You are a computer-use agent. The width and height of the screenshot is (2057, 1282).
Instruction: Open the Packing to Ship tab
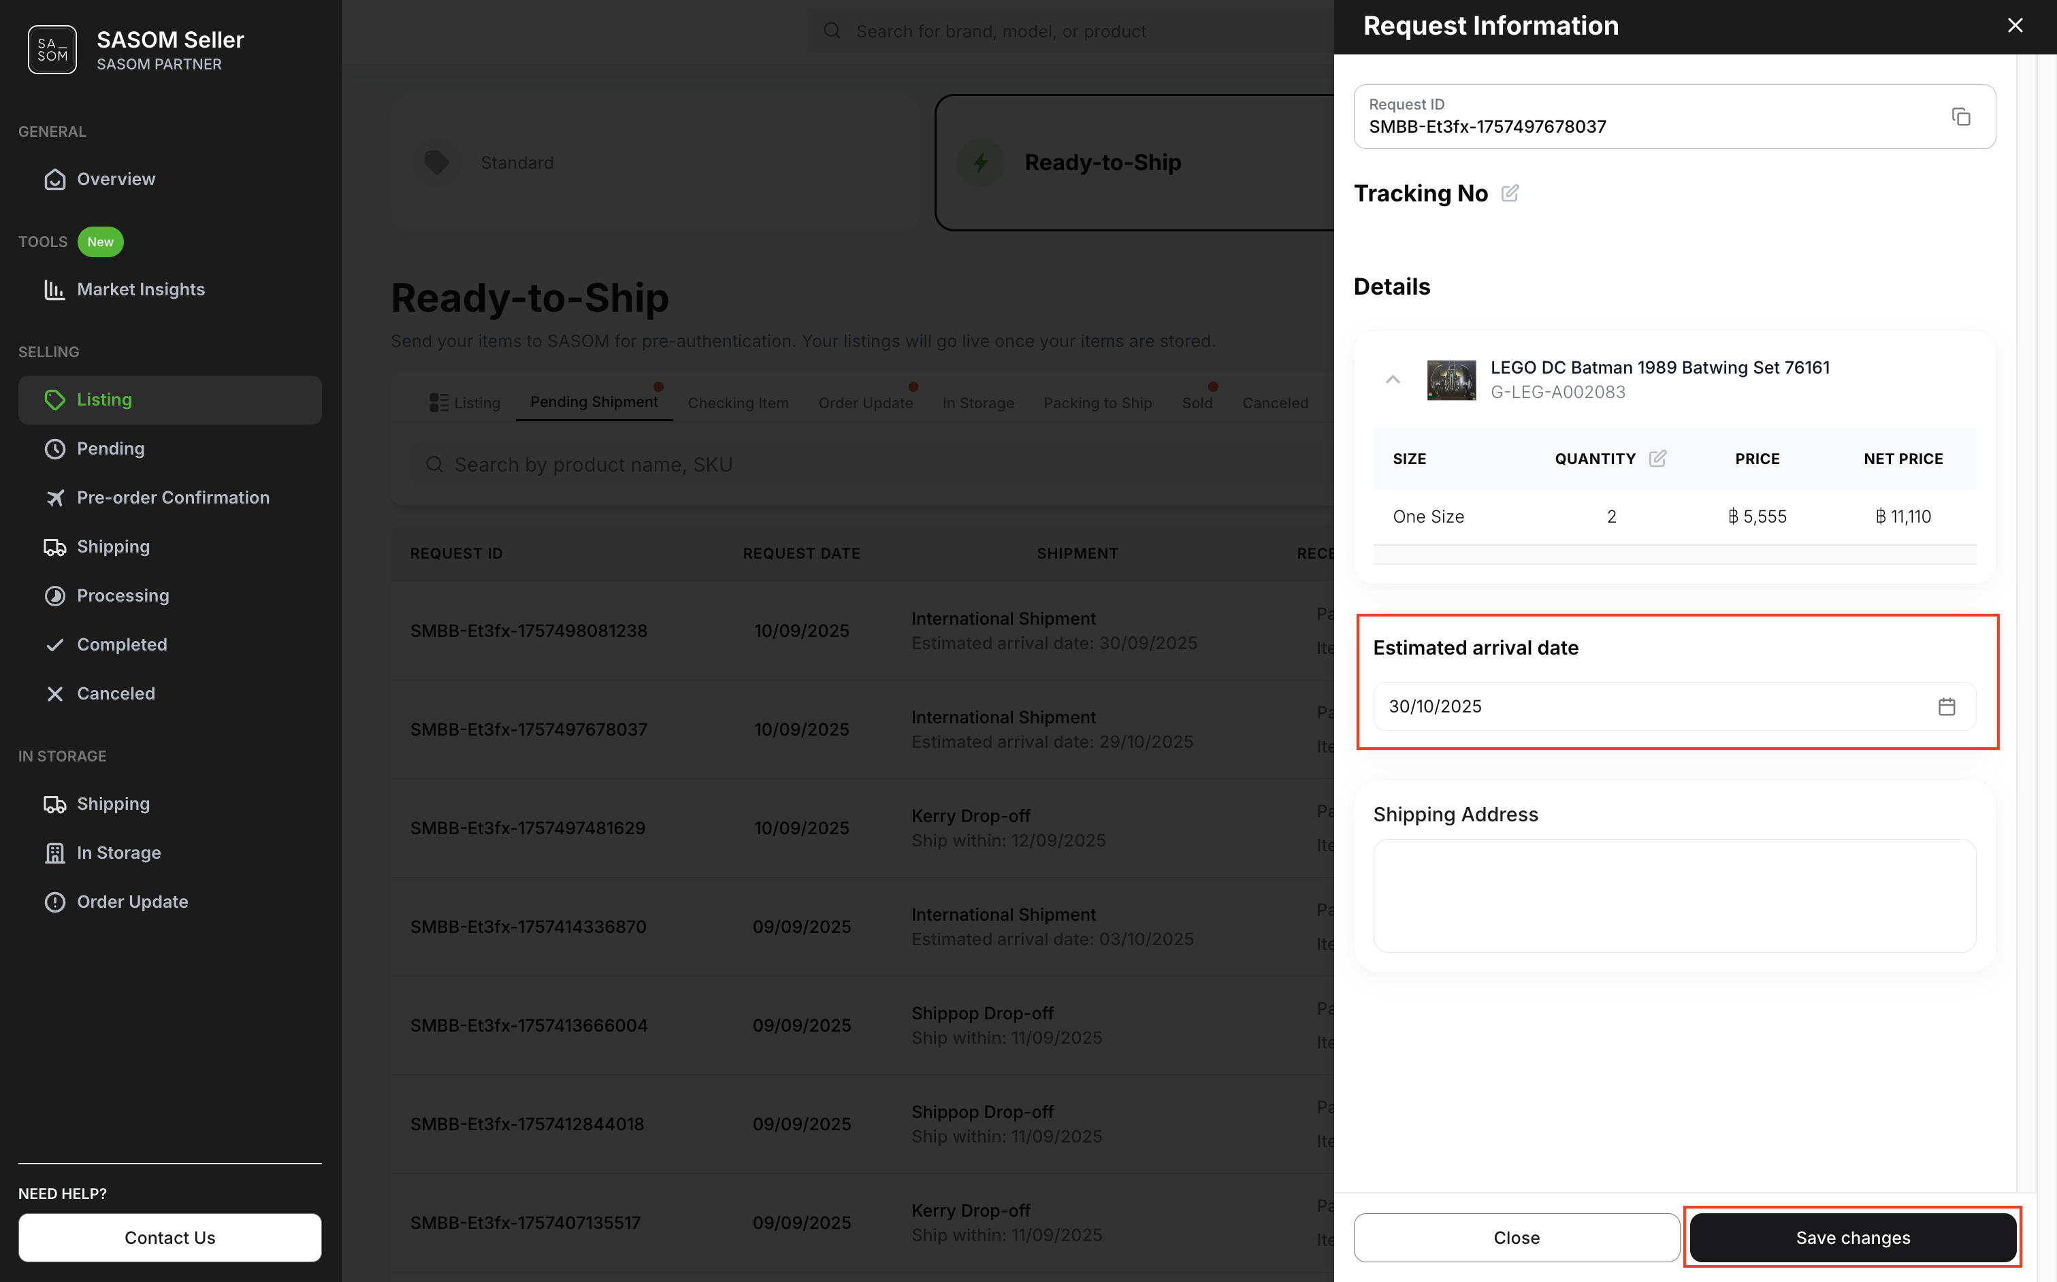(x=1097, y=403)
